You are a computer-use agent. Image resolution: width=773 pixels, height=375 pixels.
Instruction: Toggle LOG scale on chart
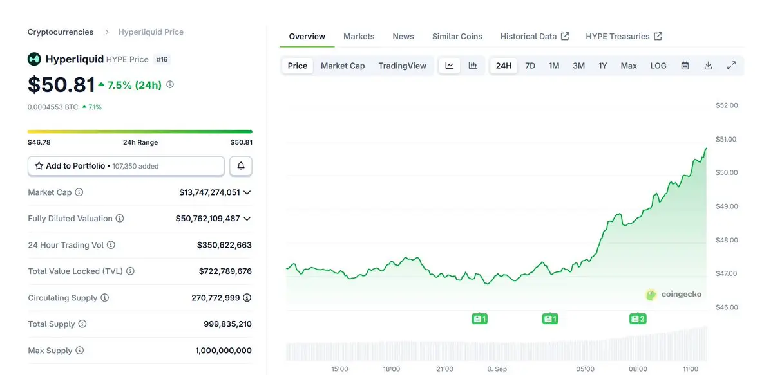[x=658, y=66]
